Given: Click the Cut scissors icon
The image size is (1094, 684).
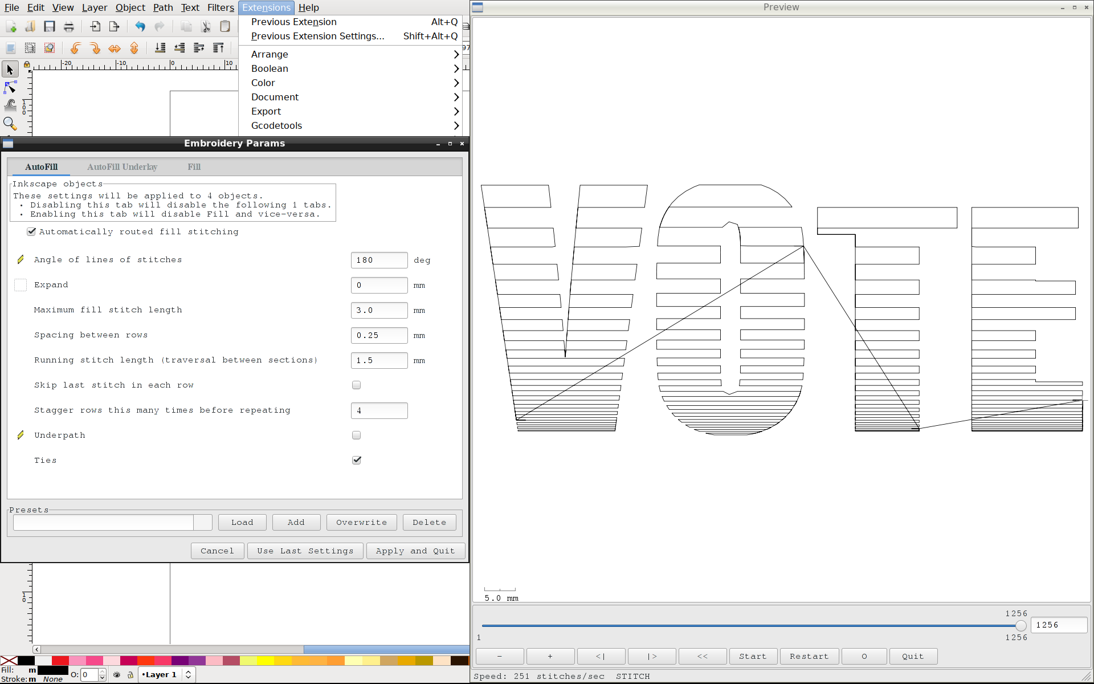Looking at the screenshot, I should click(206, 27).
